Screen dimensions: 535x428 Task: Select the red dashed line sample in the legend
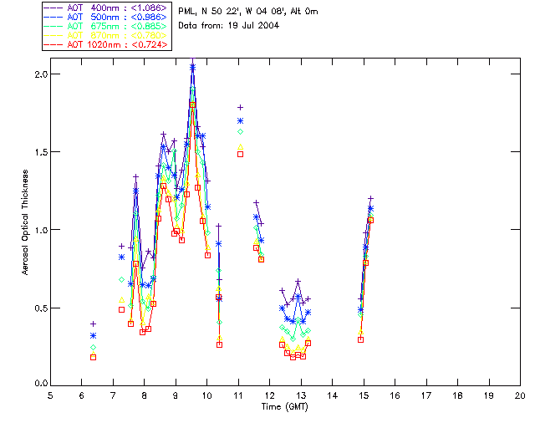click(x=53, y=44)
